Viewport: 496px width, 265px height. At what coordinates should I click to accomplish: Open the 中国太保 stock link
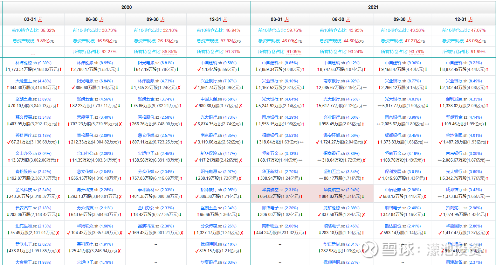[209, 99]
